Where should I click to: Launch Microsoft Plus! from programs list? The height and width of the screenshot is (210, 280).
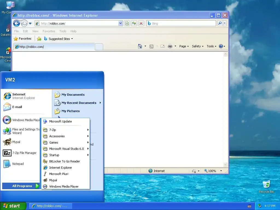(x=66, y=174)
